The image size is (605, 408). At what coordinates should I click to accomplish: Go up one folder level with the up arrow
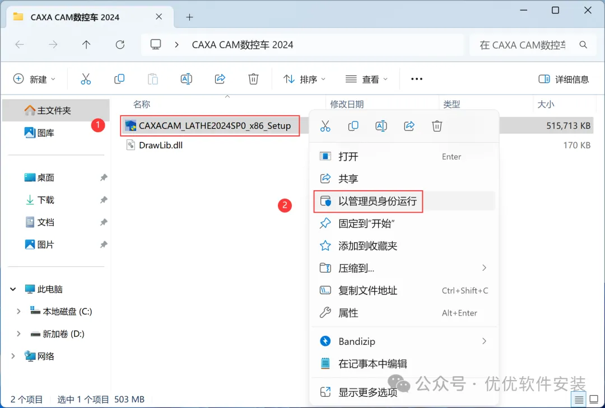click(86, 45)
